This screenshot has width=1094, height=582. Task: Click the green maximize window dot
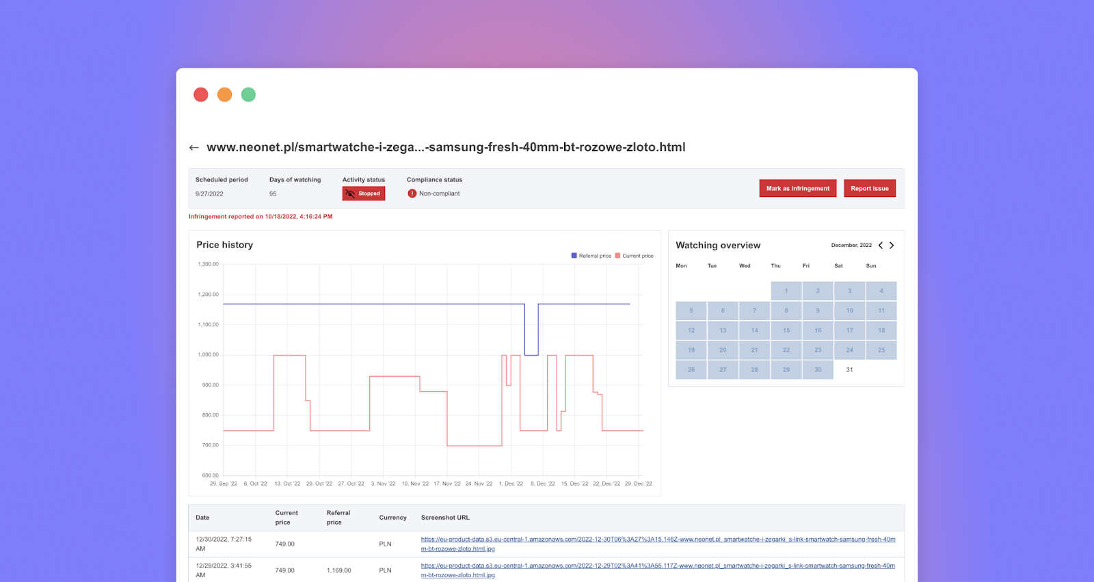click(249, 94)
